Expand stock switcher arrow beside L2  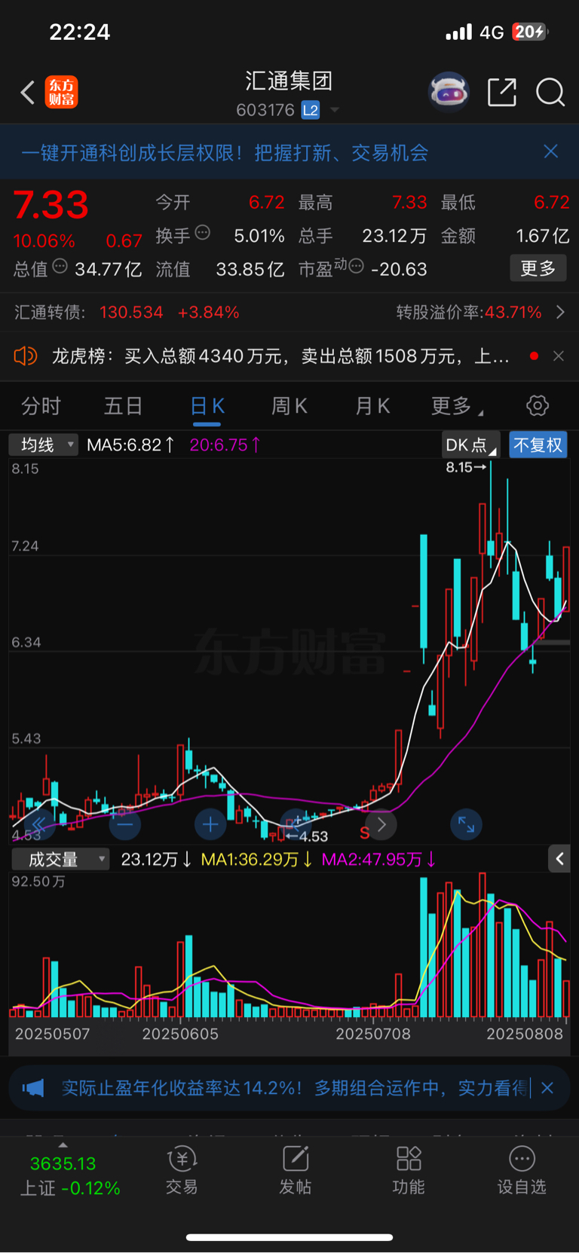pyautogui.click(x=335, y=110)
